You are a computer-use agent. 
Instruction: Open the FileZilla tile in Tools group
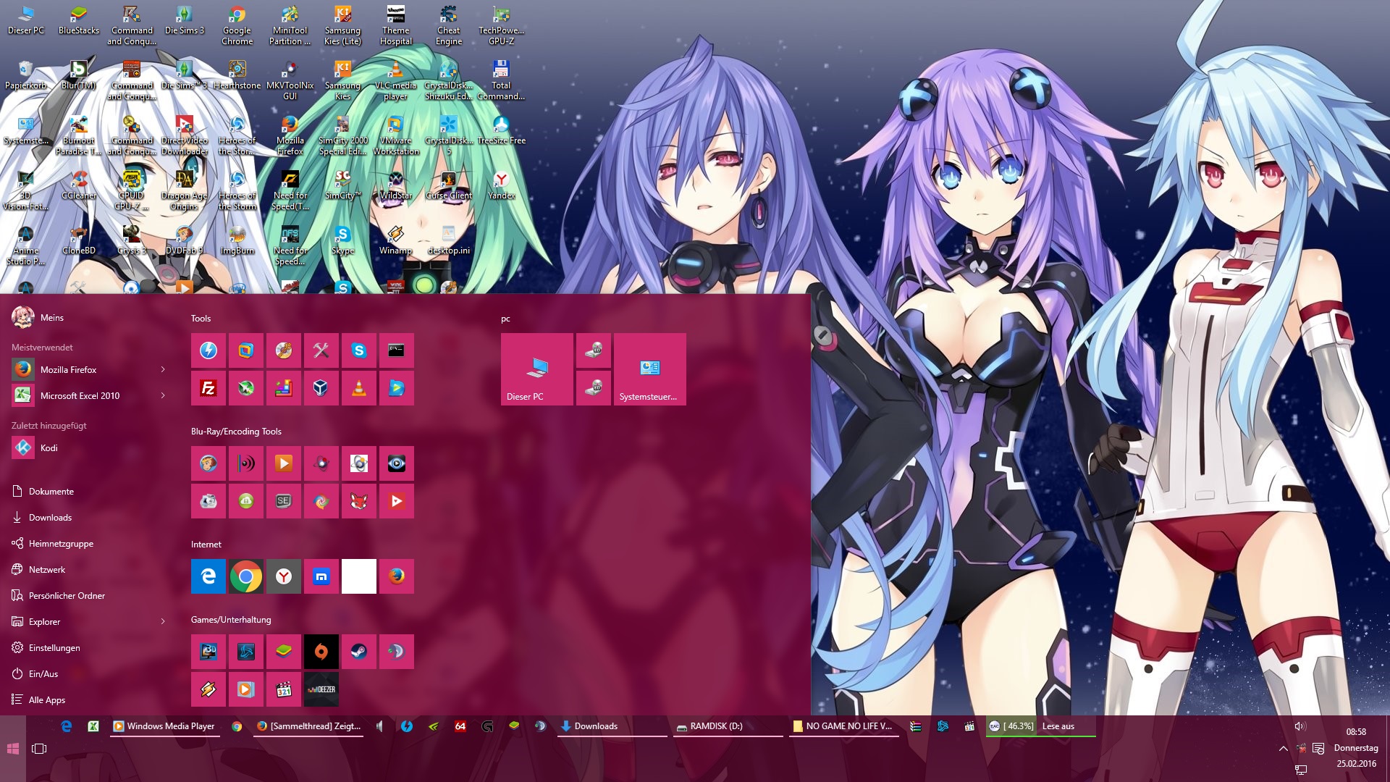[208, 388]
